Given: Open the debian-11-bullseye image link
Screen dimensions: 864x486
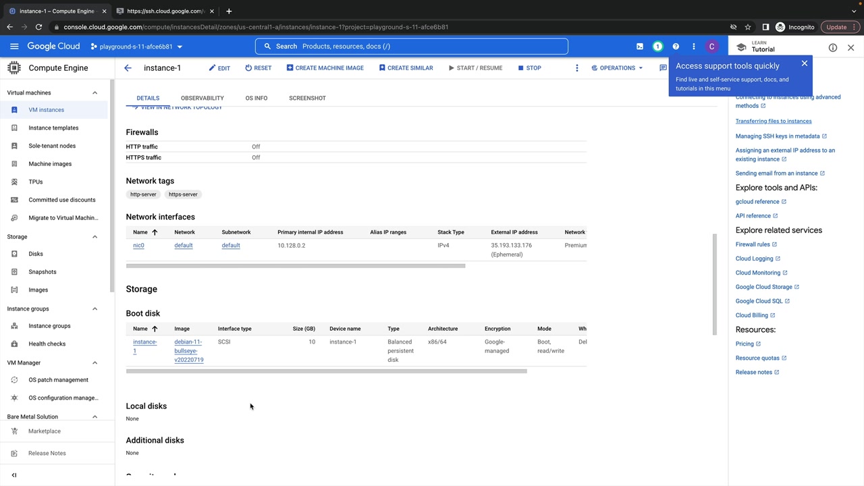Looking at the screenshot, I should click(188, 351).
